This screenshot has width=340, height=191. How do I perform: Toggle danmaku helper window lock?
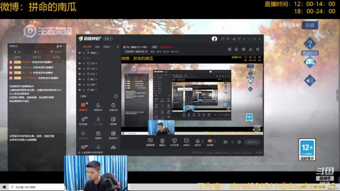(x=58, y=46)
